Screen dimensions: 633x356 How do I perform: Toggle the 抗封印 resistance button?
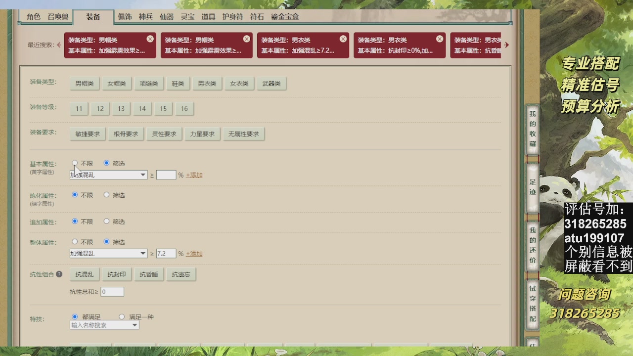tap(117, 274)
